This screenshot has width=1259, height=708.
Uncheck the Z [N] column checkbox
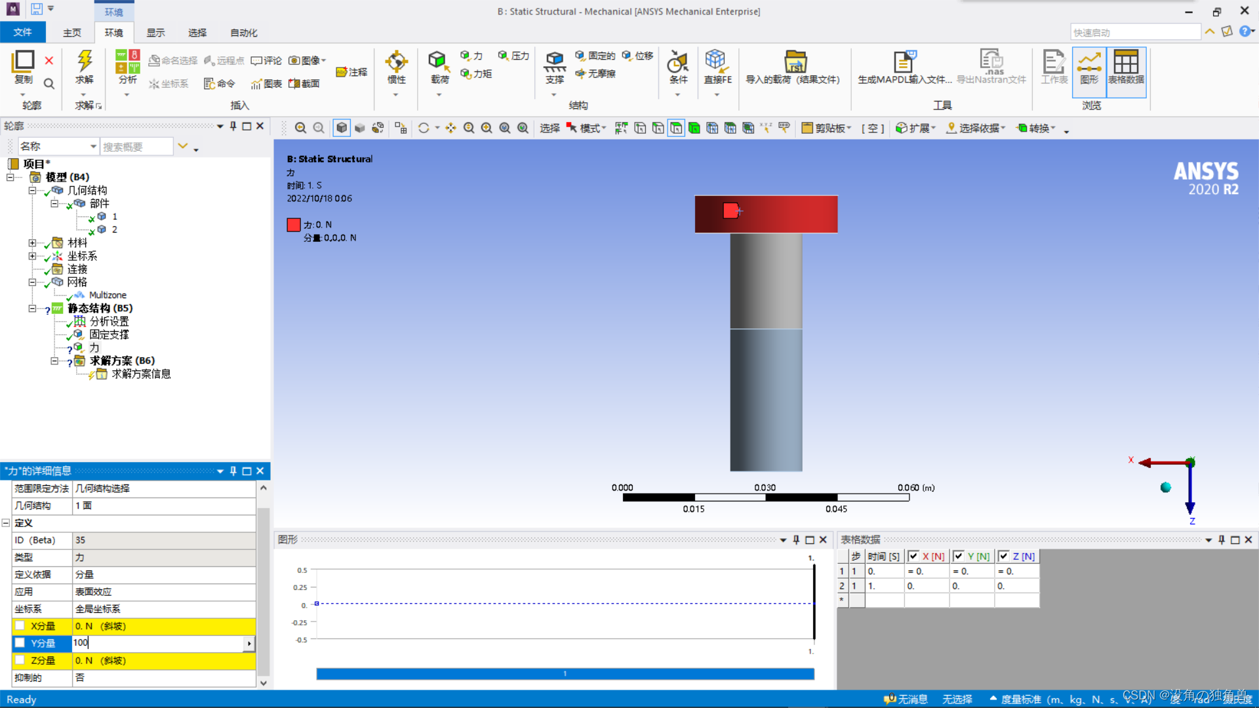point(1003,556)
